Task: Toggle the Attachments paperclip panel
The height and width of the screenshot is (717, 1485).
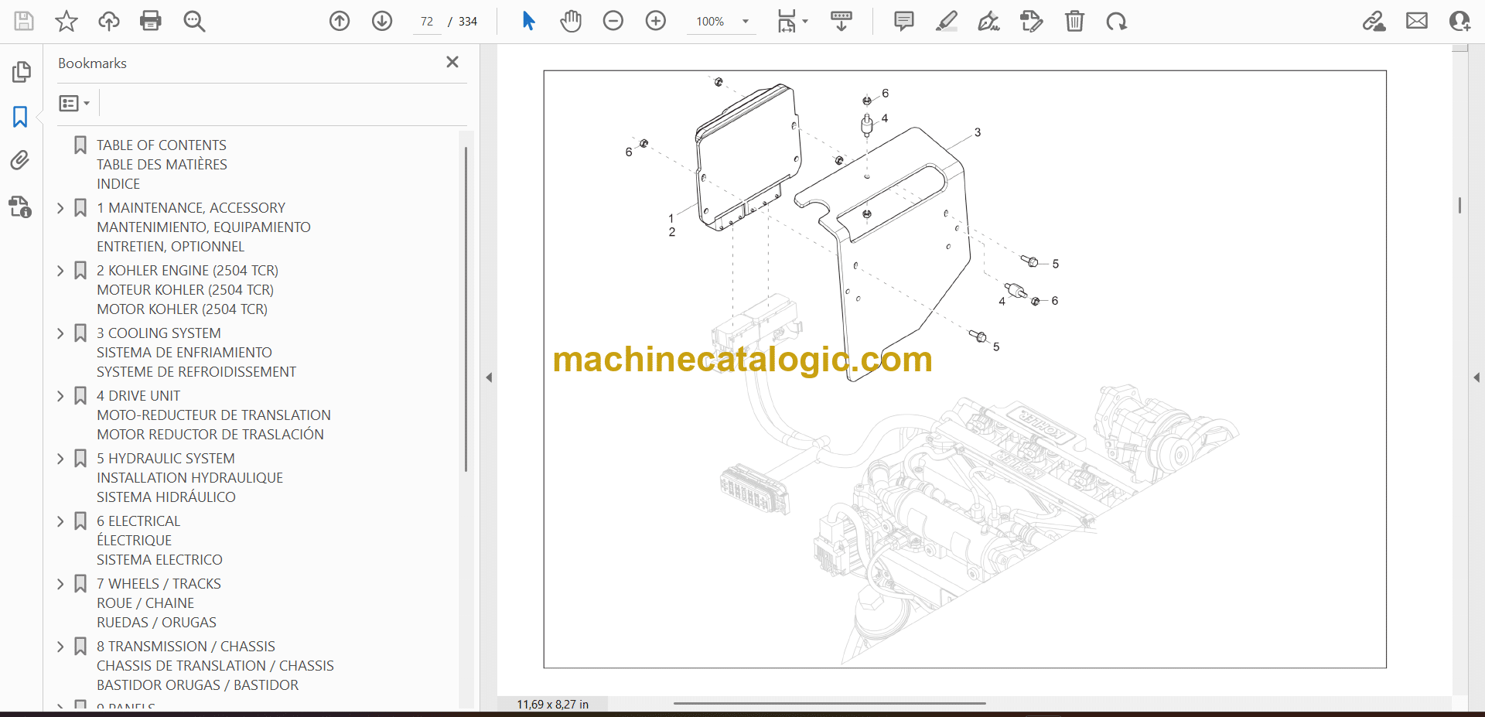Action: pyautogui.click(x=20, y=160)
